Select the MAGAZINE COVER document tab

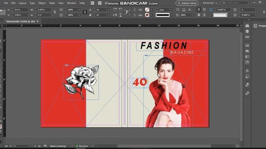[x=20, y=22]
